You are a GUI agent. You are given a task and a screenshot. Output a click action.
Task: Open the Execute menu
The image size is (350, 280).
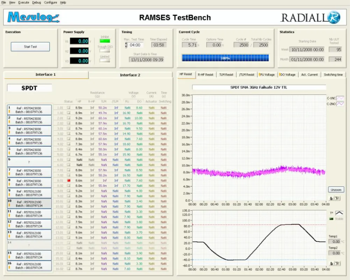tap(24, 2)
